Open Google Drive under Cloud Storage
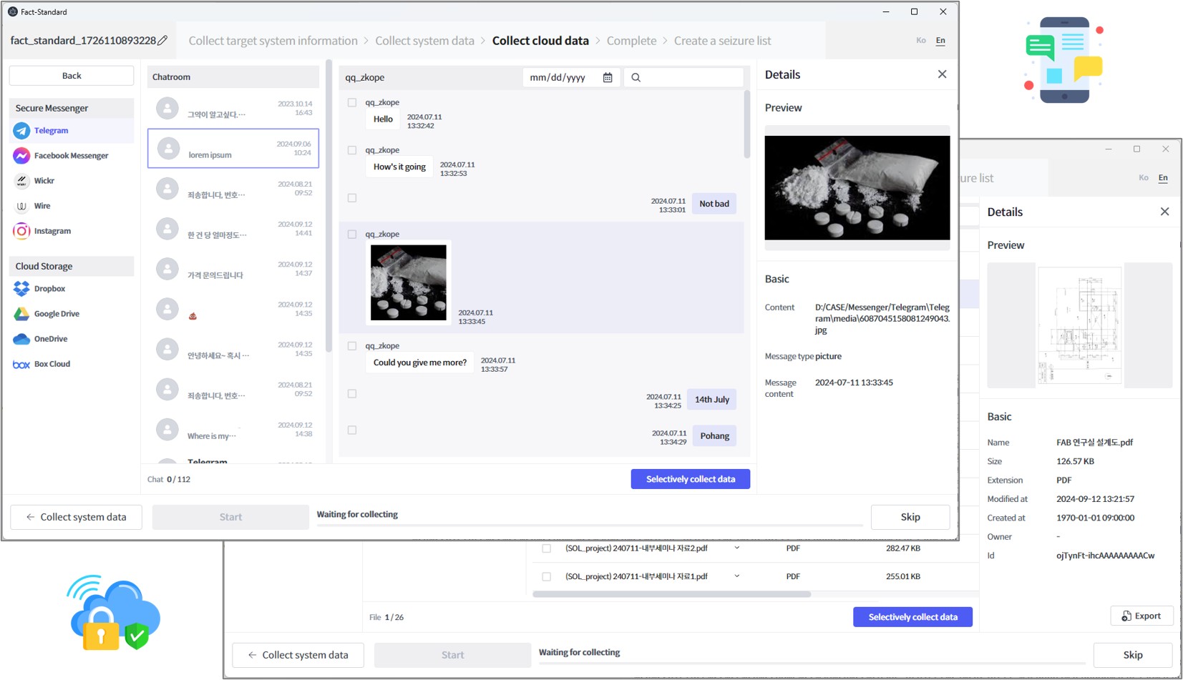Viewport: 1183px width, 680px height. [72, 314]
